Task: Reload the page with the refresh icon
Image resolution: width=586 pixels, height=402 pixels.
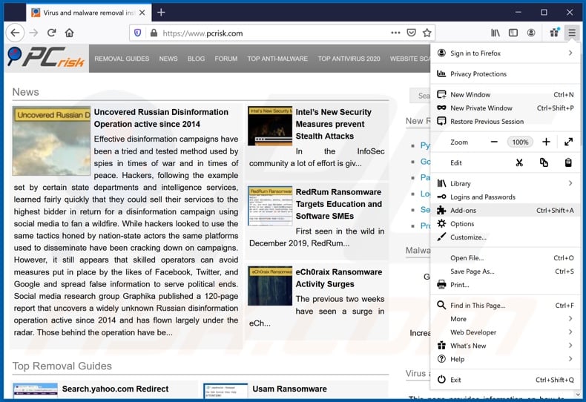Action: (x=52, y=33)
